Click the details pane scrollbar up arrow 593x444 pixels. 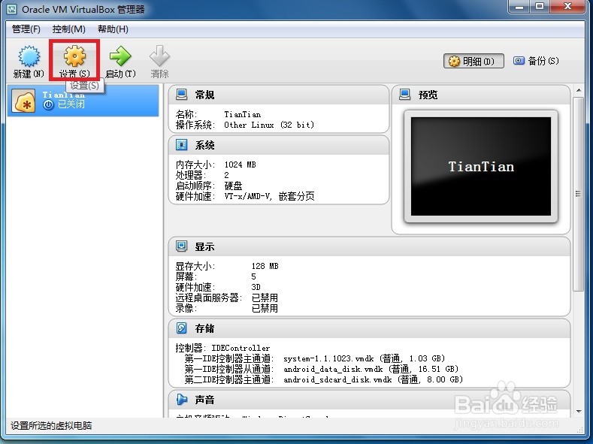[578, 91]
